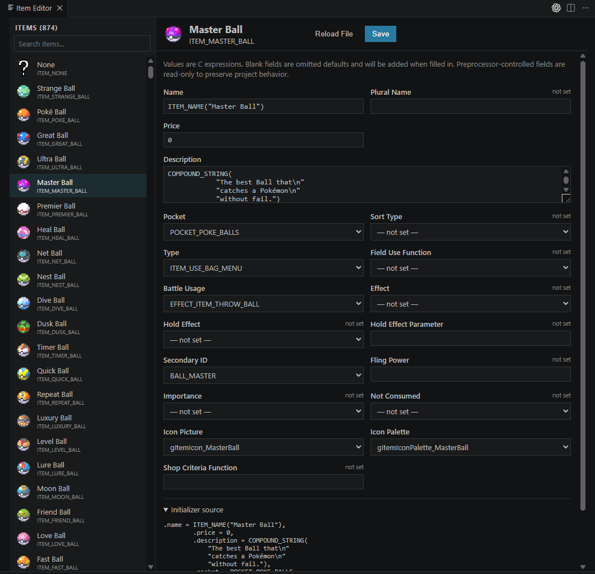Select the ITEM_PREMIER_BALL identifier text
The image size is (595, 574).
63,215
